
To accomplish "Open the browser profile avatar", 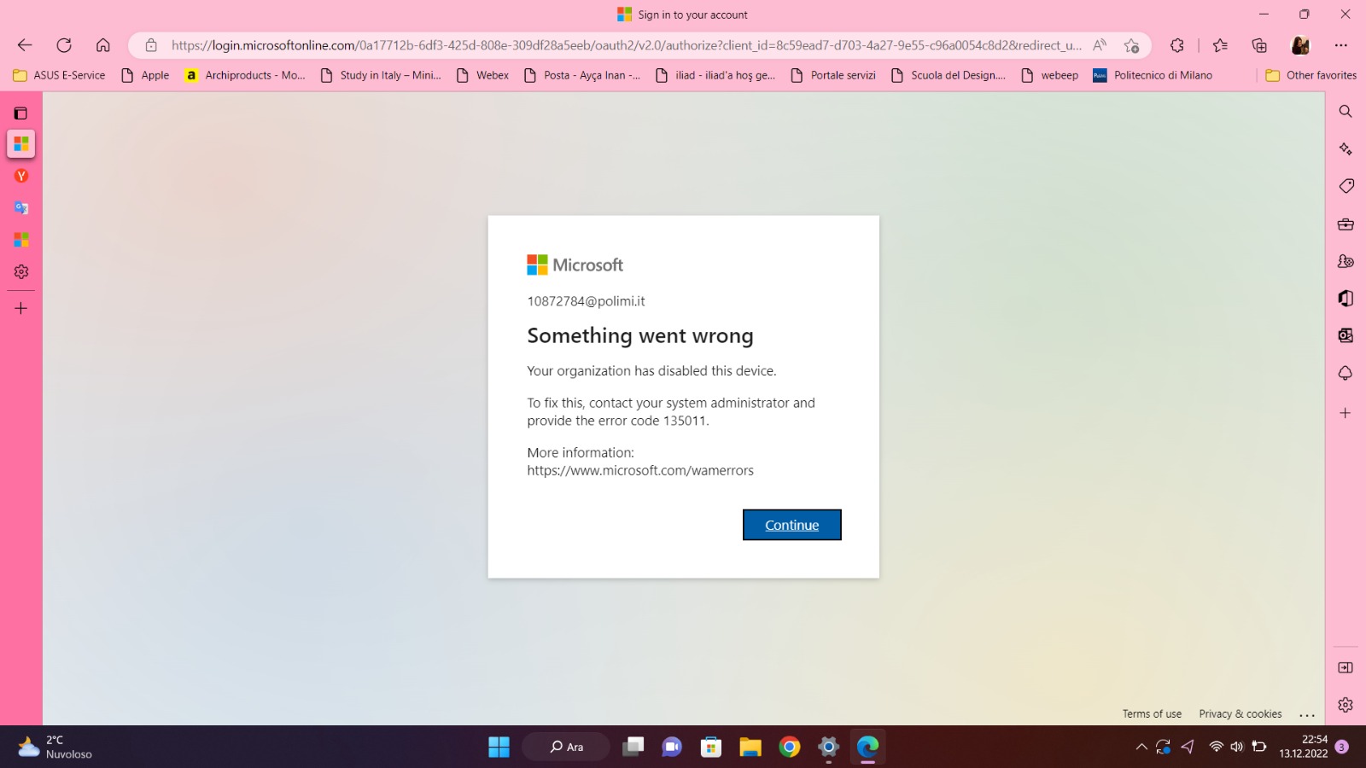I will 1300,45.
